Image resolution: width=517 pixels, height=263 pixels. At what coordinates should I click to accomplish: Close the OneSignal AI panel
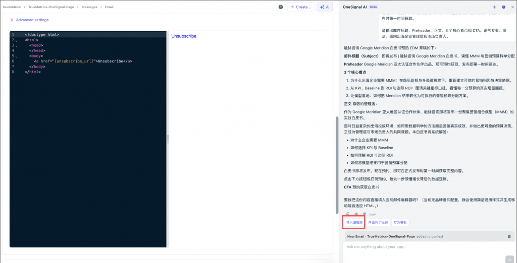coord(512,7)
